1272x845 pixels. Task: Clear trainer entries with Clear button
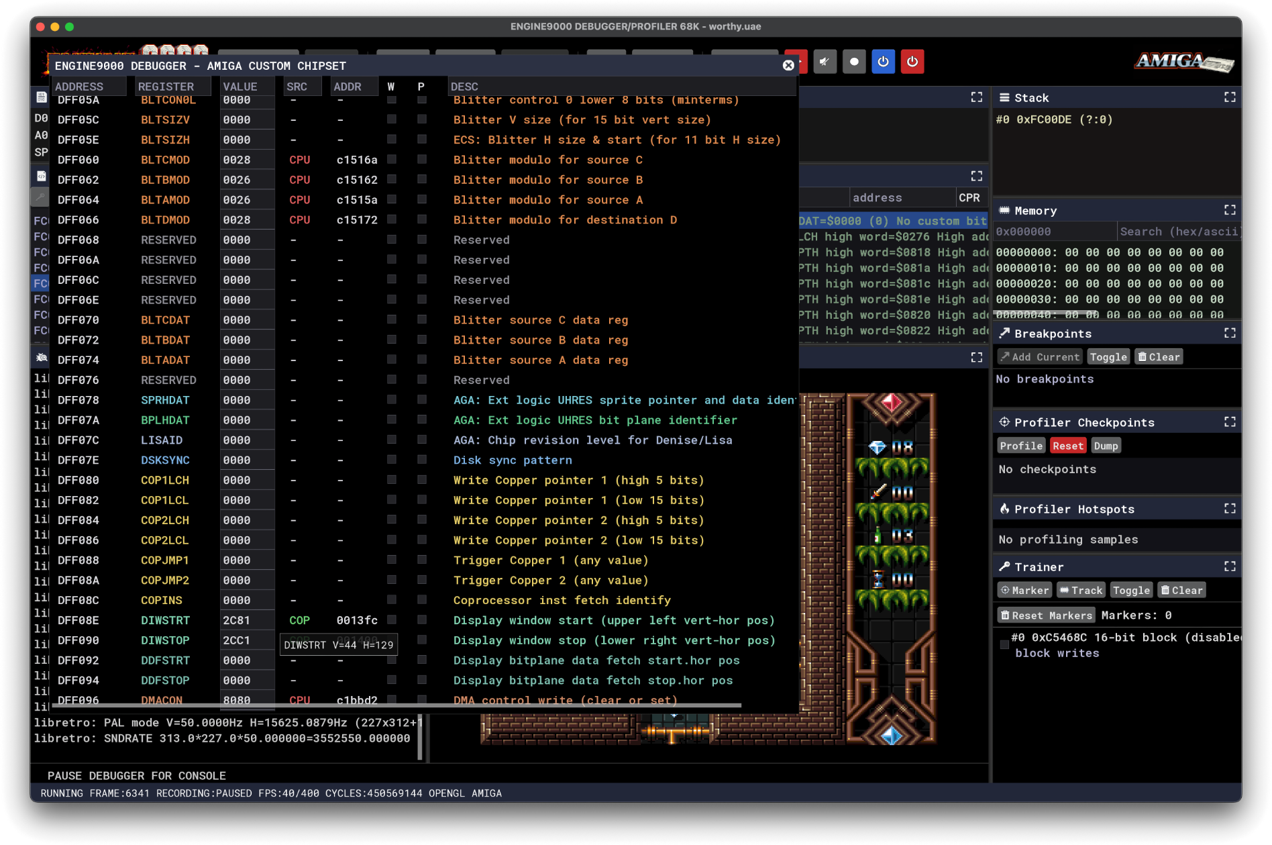[x=1181, y=590]
